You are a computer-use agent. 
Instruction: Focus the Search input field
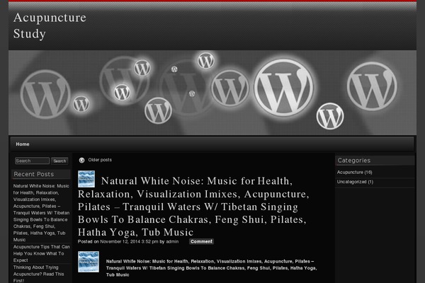pyautogui.click(x=32, y=161)
